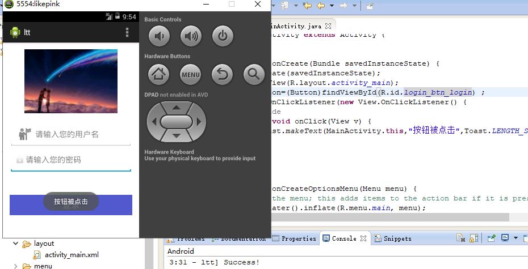Click the DPAD right arrow

199,122
